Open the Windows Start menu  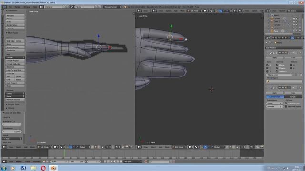click(x=4, y=168)
